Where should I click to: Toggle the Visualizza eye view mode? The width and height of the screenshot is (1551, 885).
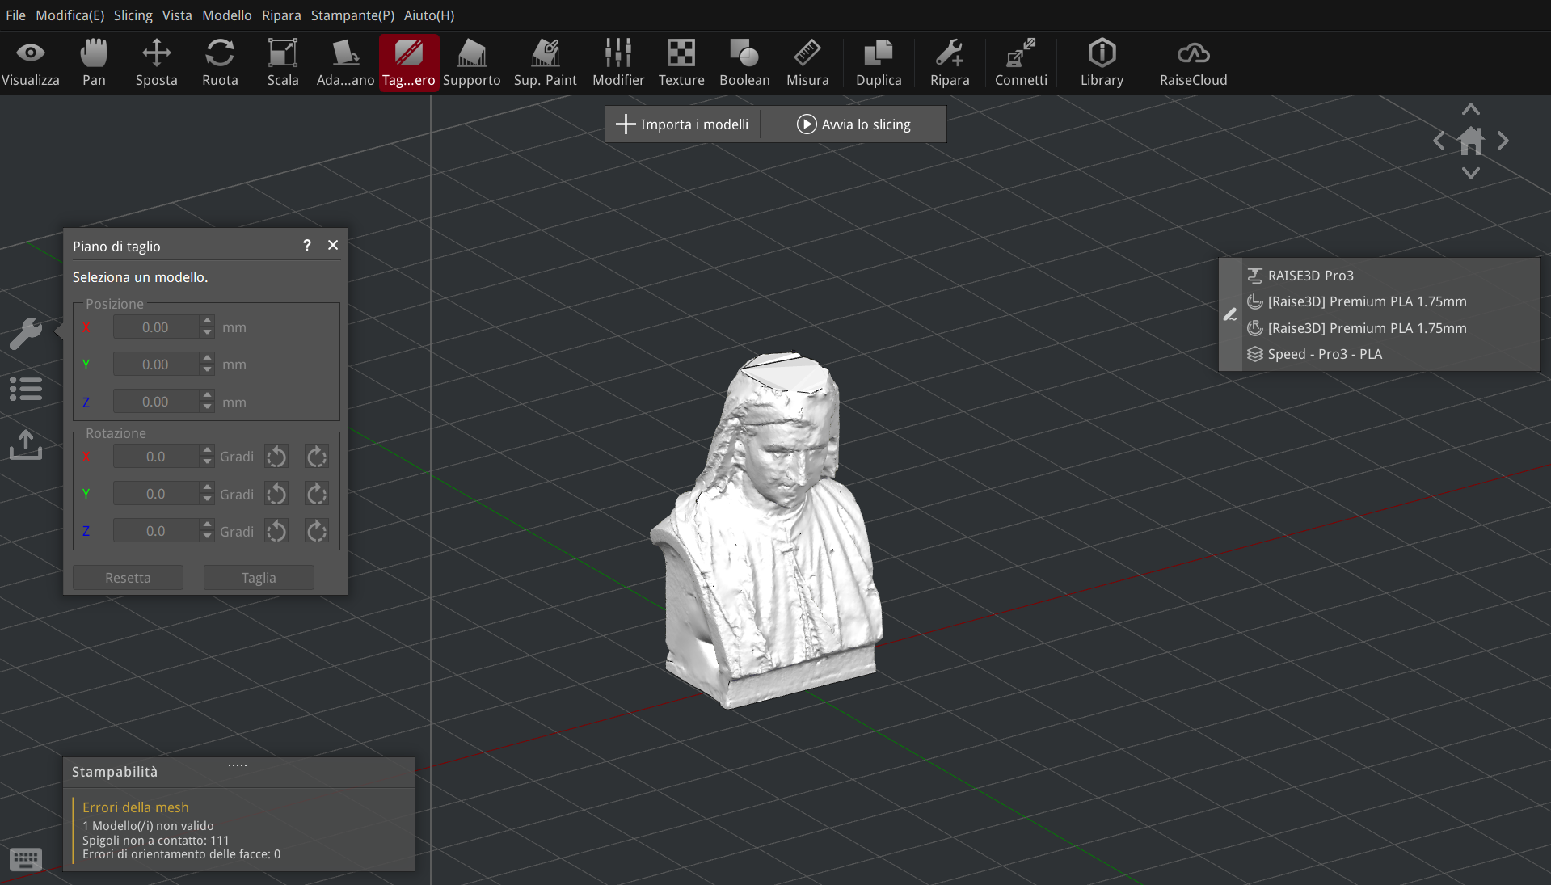tap(31, 63)
